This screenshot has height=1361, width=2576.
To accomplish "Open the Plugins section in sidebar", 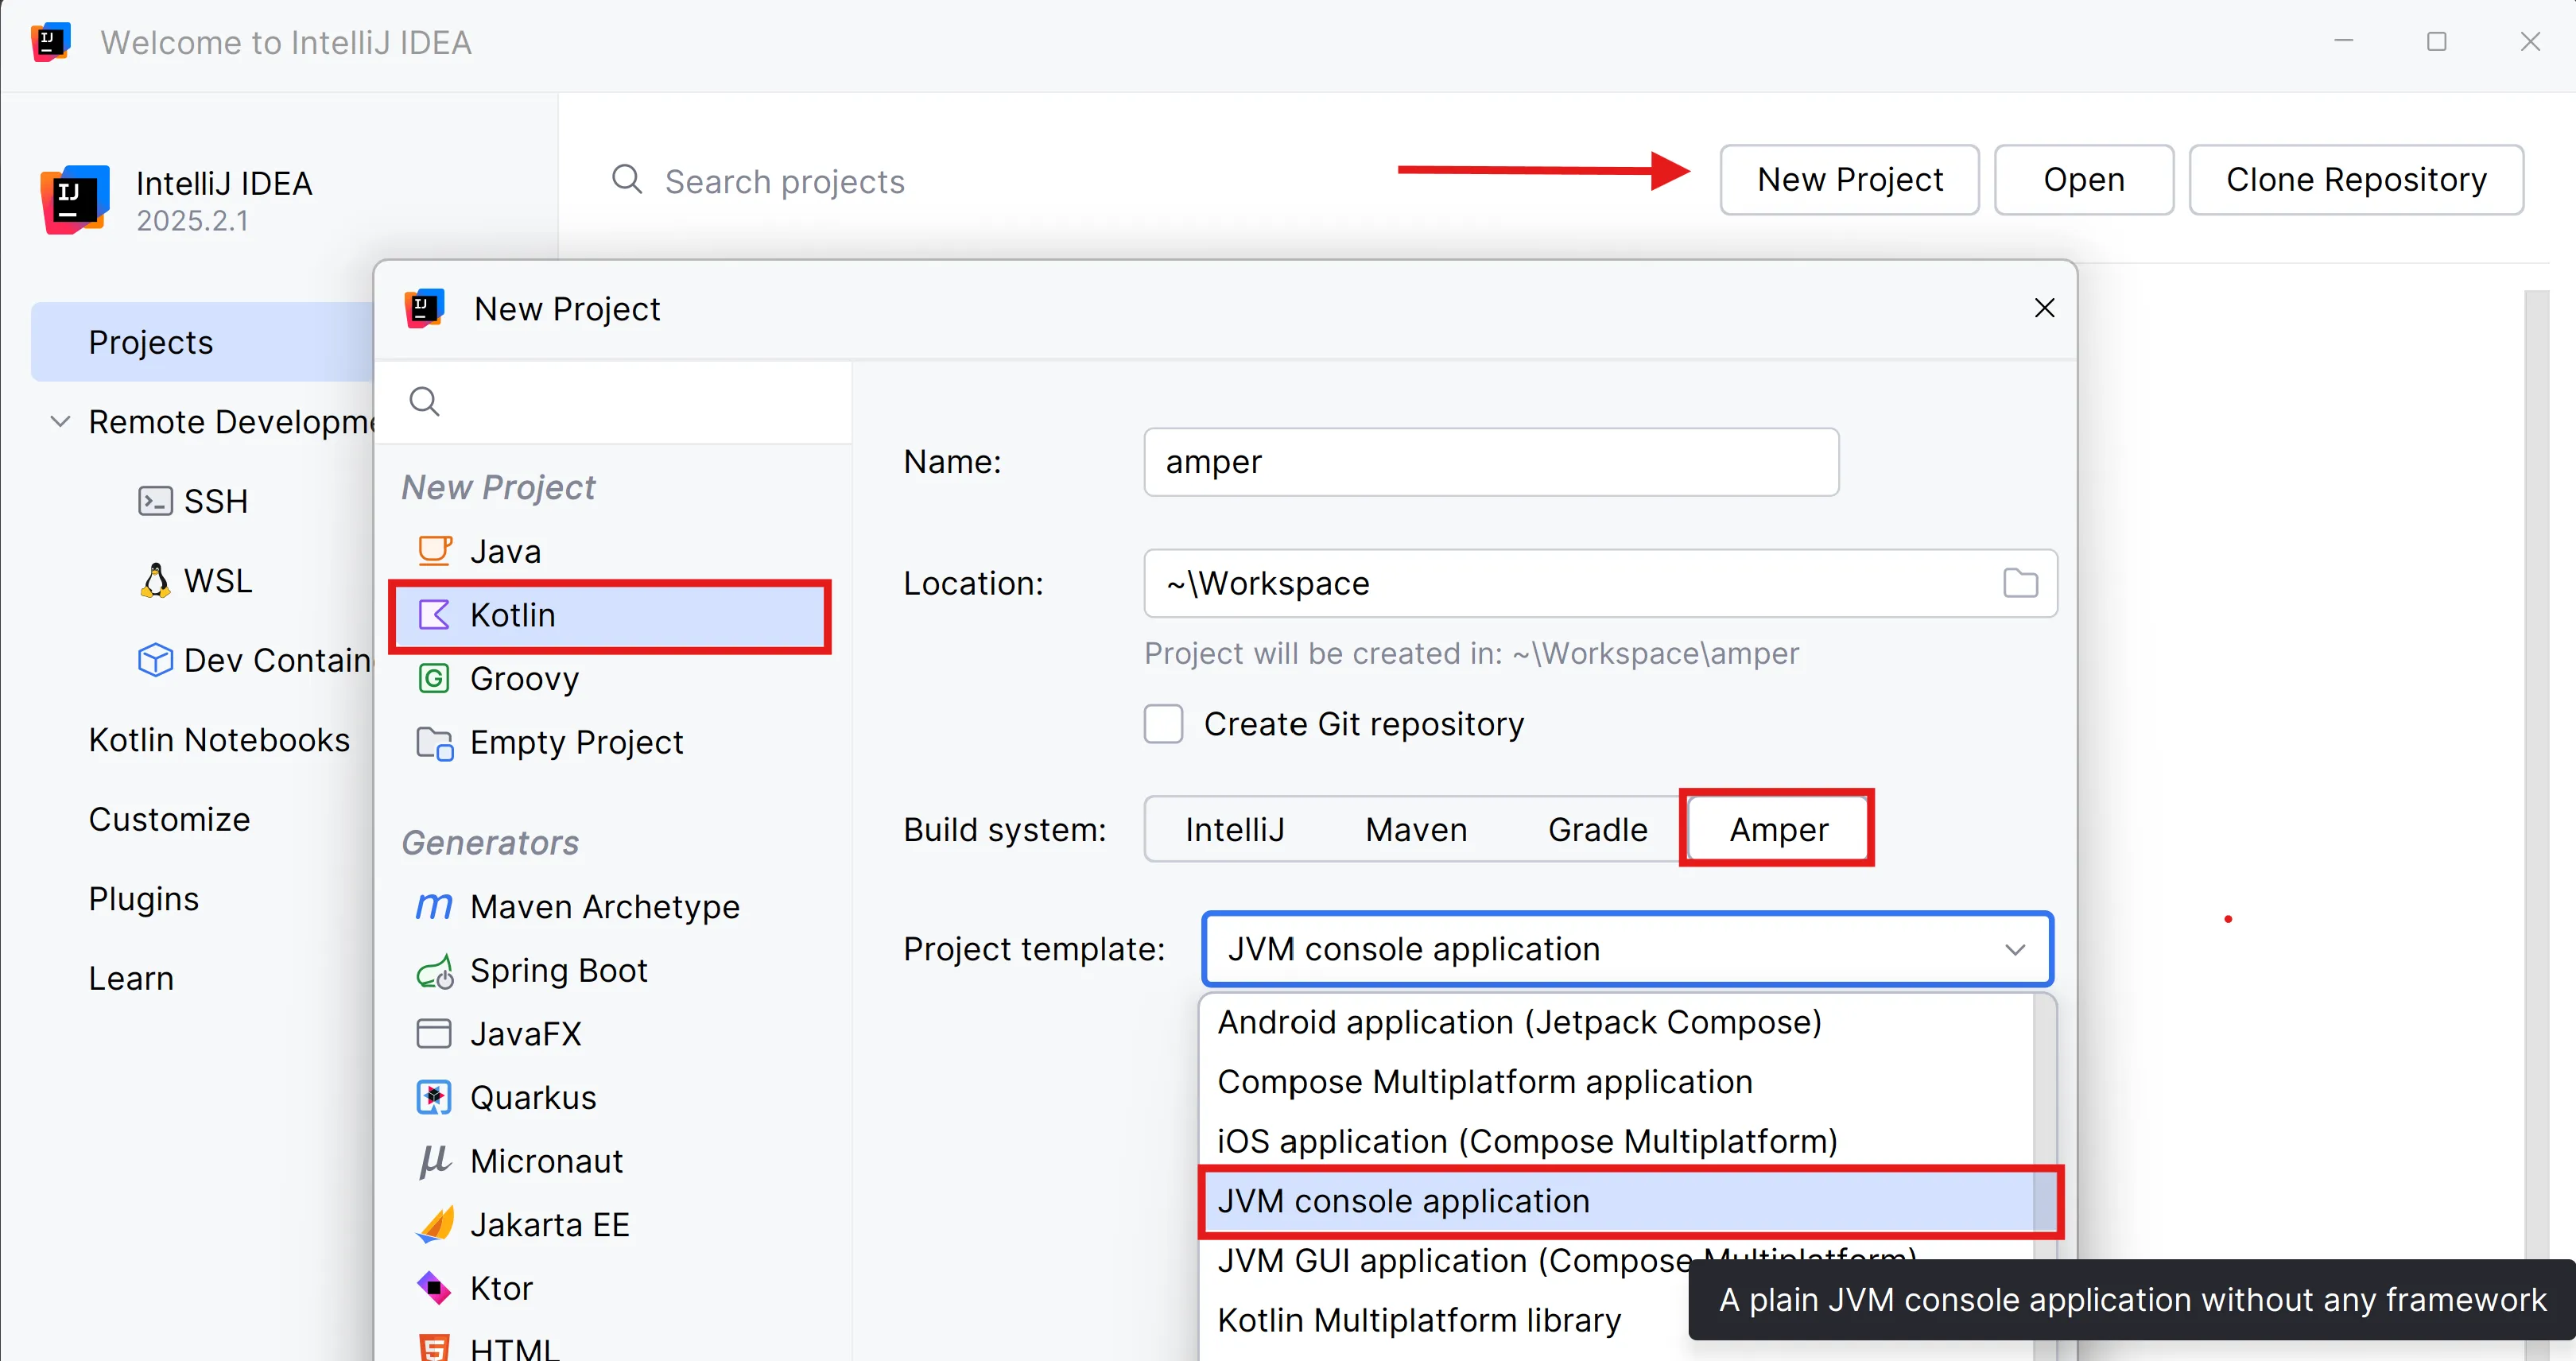I will pos(144,898).
